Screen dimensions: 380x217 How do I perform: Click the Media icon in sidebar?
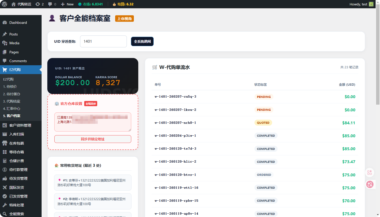5,43
